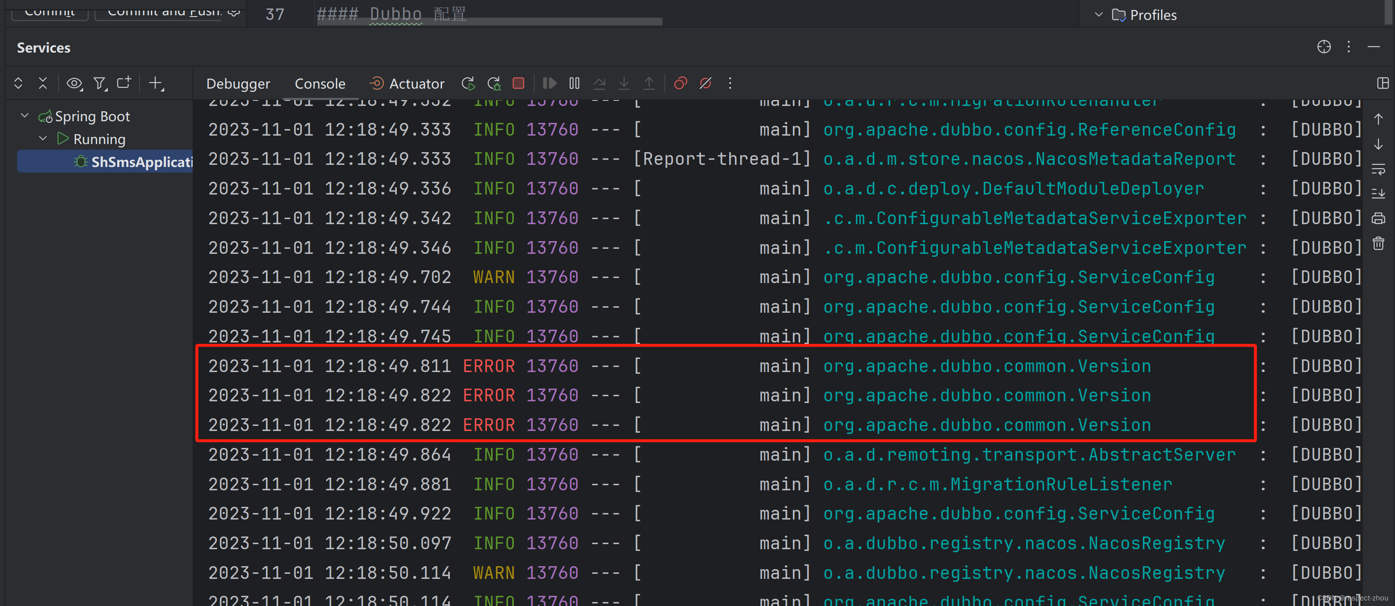Add a new service with plus button
The image size is (1395, 606).
pos(156,83)
